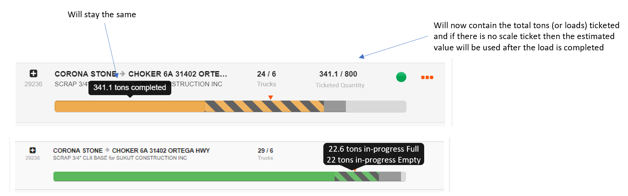628x196 pixels.
Task: Click the orange striped in-progress bar segment
Action: [264, 106]
